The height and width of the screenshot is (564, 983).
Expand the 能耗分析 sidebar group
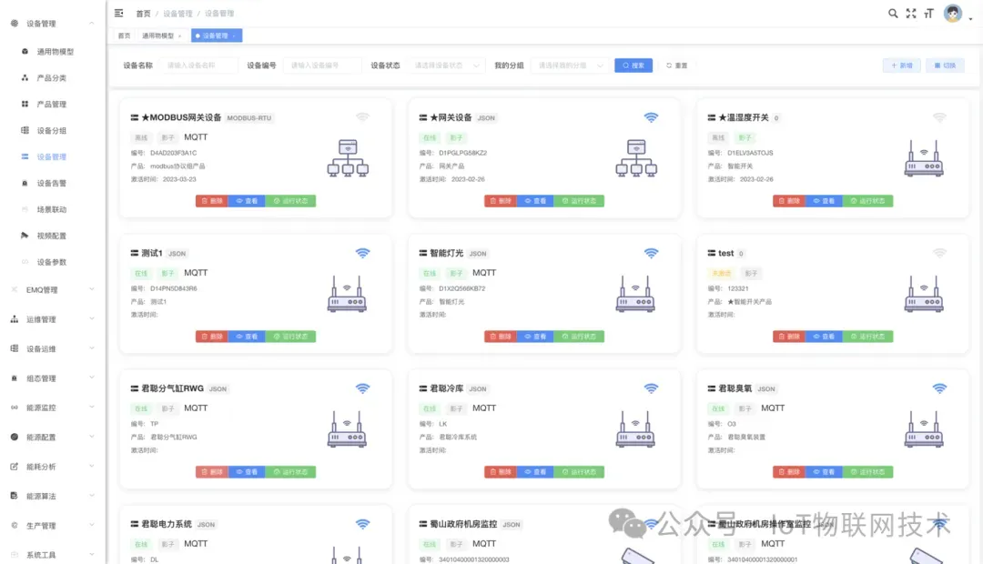(53, 467)
